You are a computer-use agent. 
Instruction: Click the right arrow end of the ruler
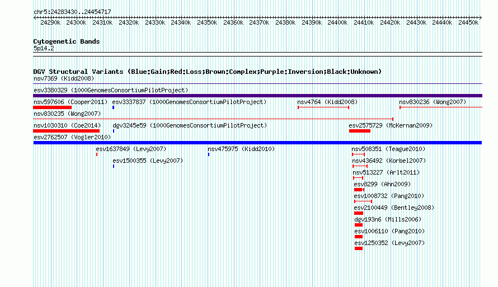pyautogui.click(x=481, y=17)
